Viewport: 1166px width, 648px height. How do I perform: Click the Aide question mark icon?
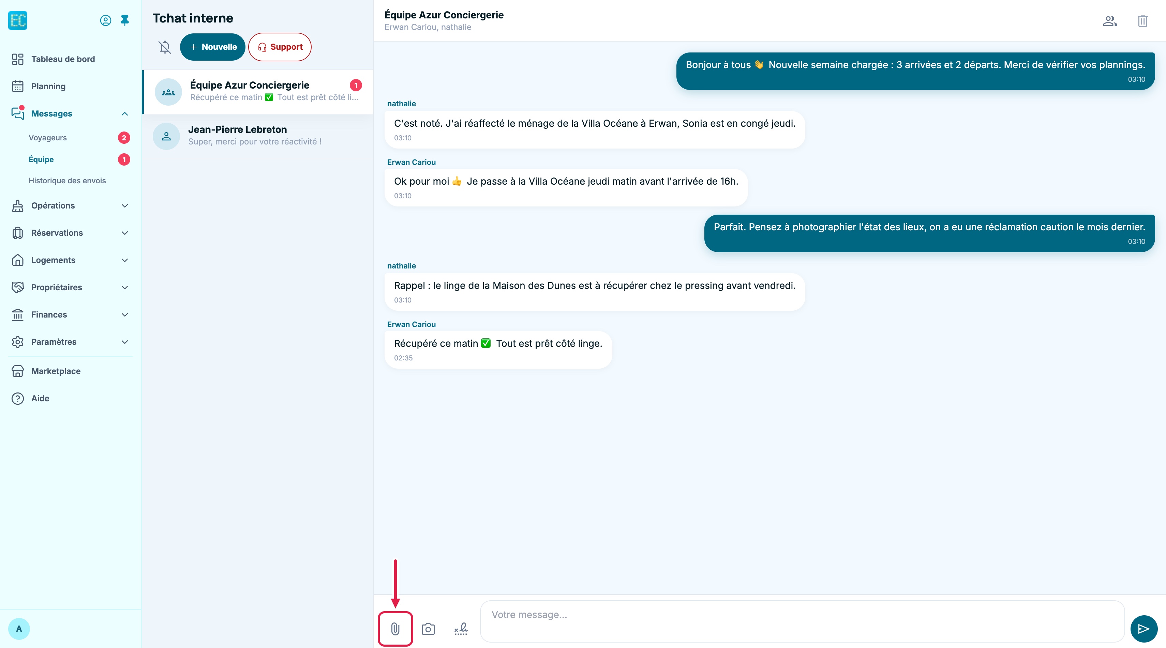click(18, 398)
